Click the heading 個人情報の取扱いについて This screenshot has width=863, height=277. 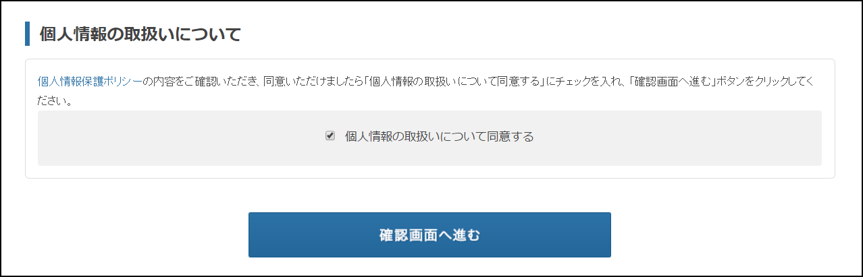click(140, 34)
